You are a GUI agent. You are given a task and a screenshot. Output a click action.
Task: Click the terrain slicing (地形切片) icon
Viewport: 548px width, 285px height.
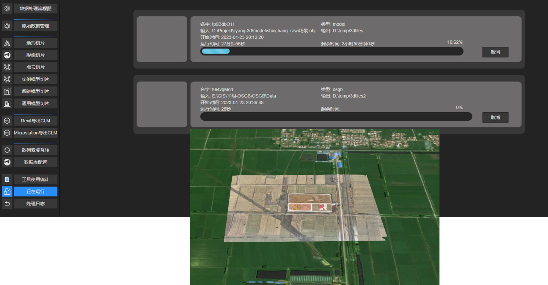(7, 43)
